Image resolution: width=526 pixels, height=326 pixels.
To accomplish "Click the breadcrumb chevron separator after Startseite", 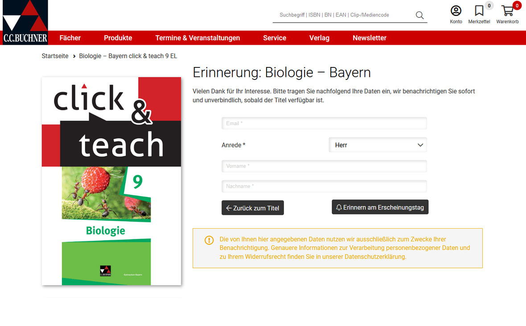I will (74, 56).
